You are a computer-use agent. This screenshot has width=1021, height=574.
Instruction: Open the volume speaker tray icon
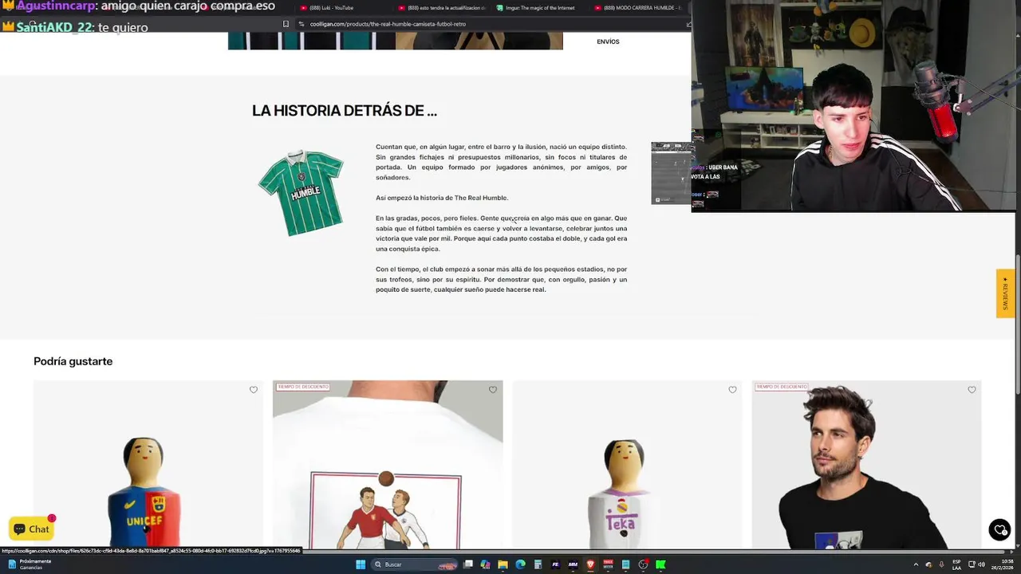[x=982, y=564]
